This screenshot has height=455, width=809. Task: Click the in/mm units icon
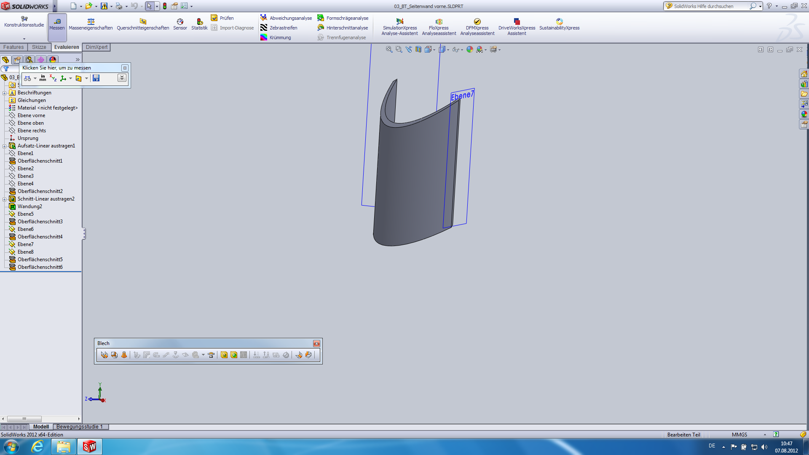(x=43, y=78)
